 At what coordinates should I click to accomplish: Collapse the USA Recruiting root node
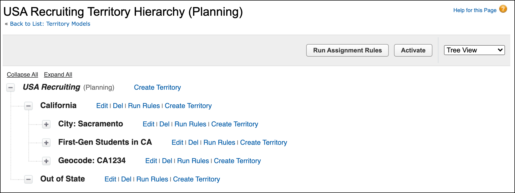click(11, 88)
